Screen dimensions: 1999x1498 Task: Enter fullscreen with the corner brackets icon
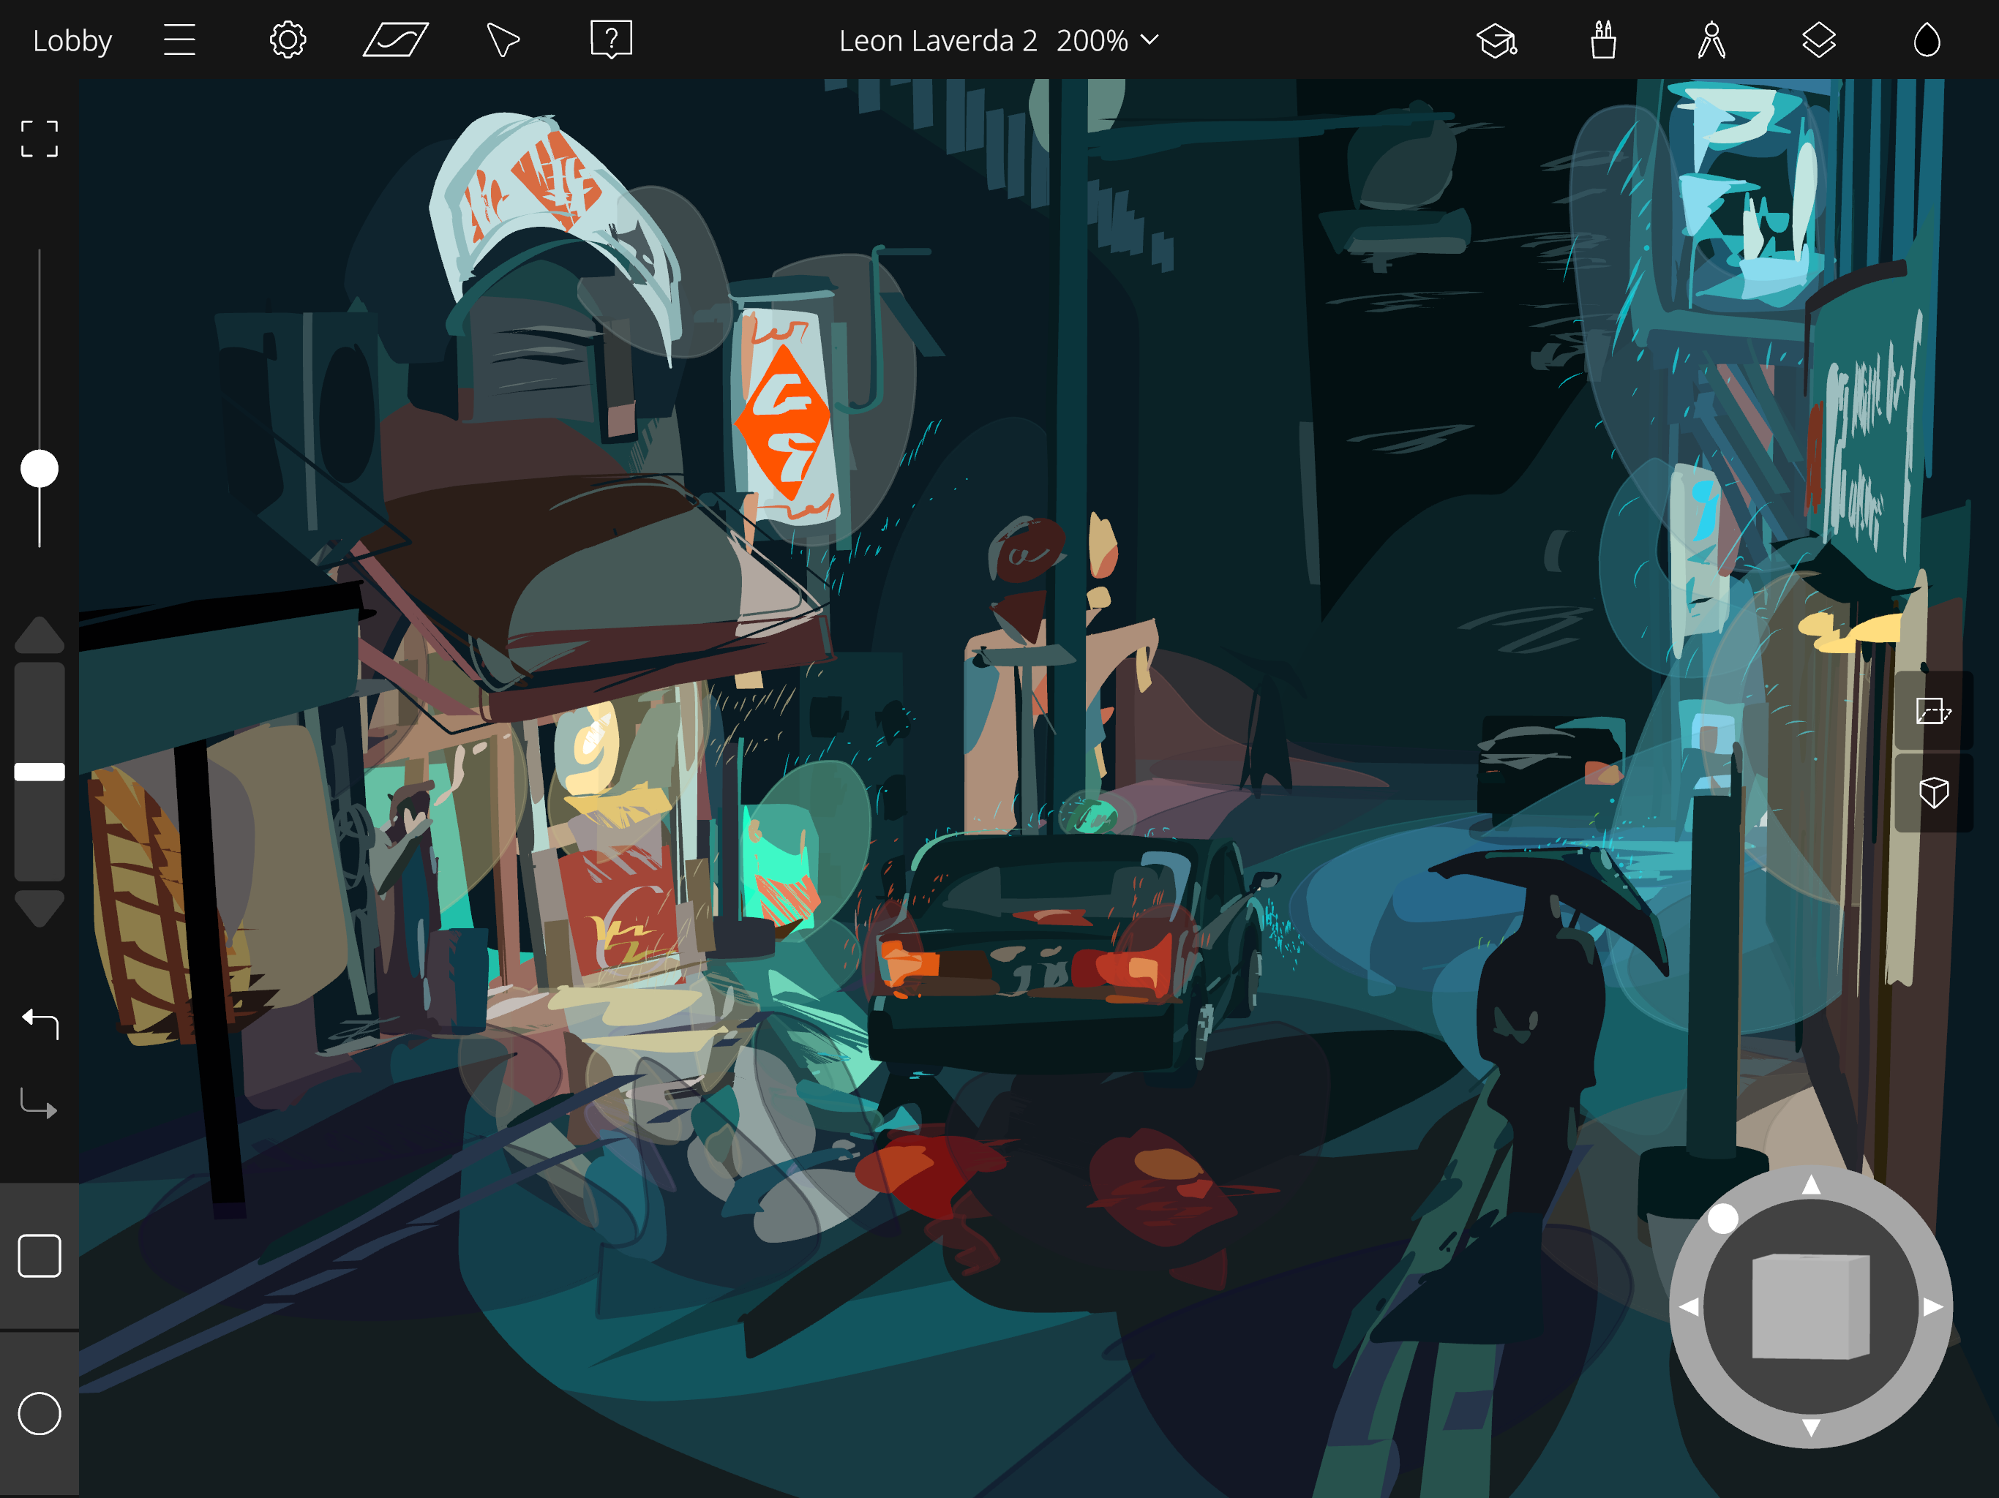point(40,139)
